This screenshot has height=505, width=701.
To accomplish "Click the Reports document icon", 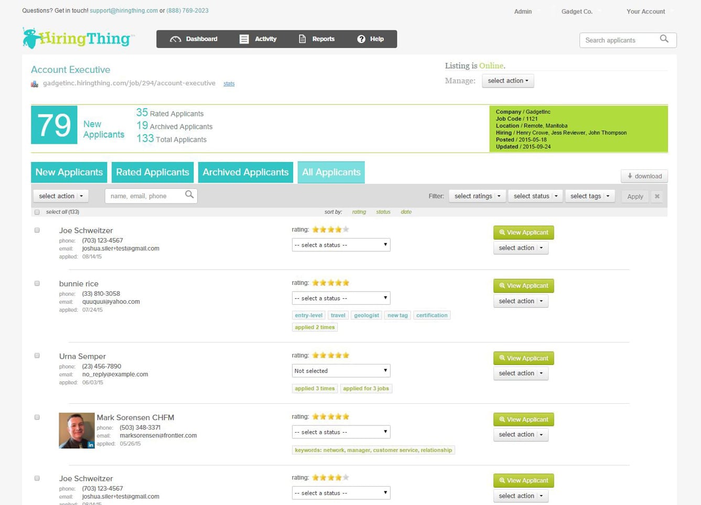I will (x=302, y=39).
